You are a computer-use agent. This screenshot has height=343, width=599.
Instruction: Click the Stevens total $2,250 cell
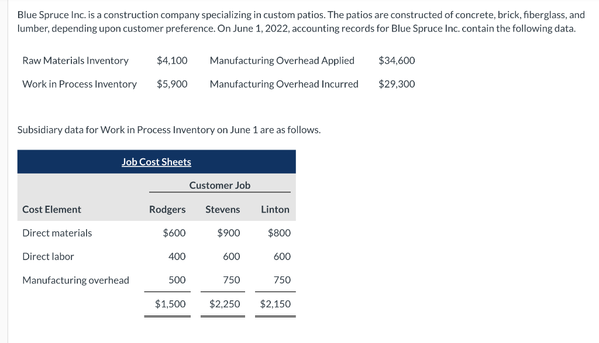pyautogui.click(x=225, y=304)
